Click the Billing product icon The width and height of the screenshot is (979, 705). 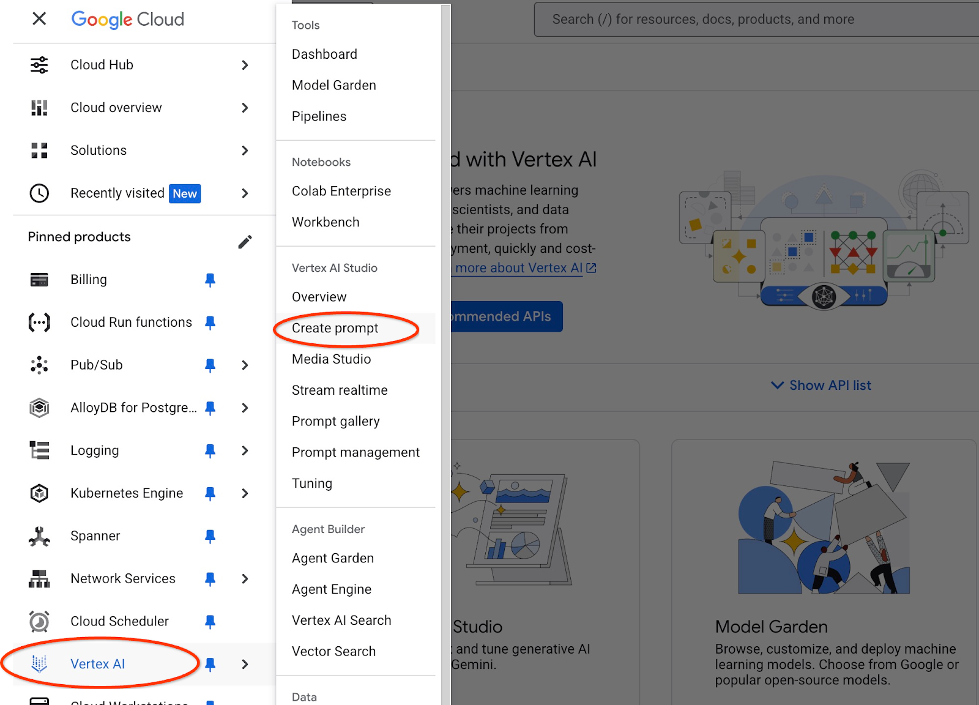tap(39, 280)
